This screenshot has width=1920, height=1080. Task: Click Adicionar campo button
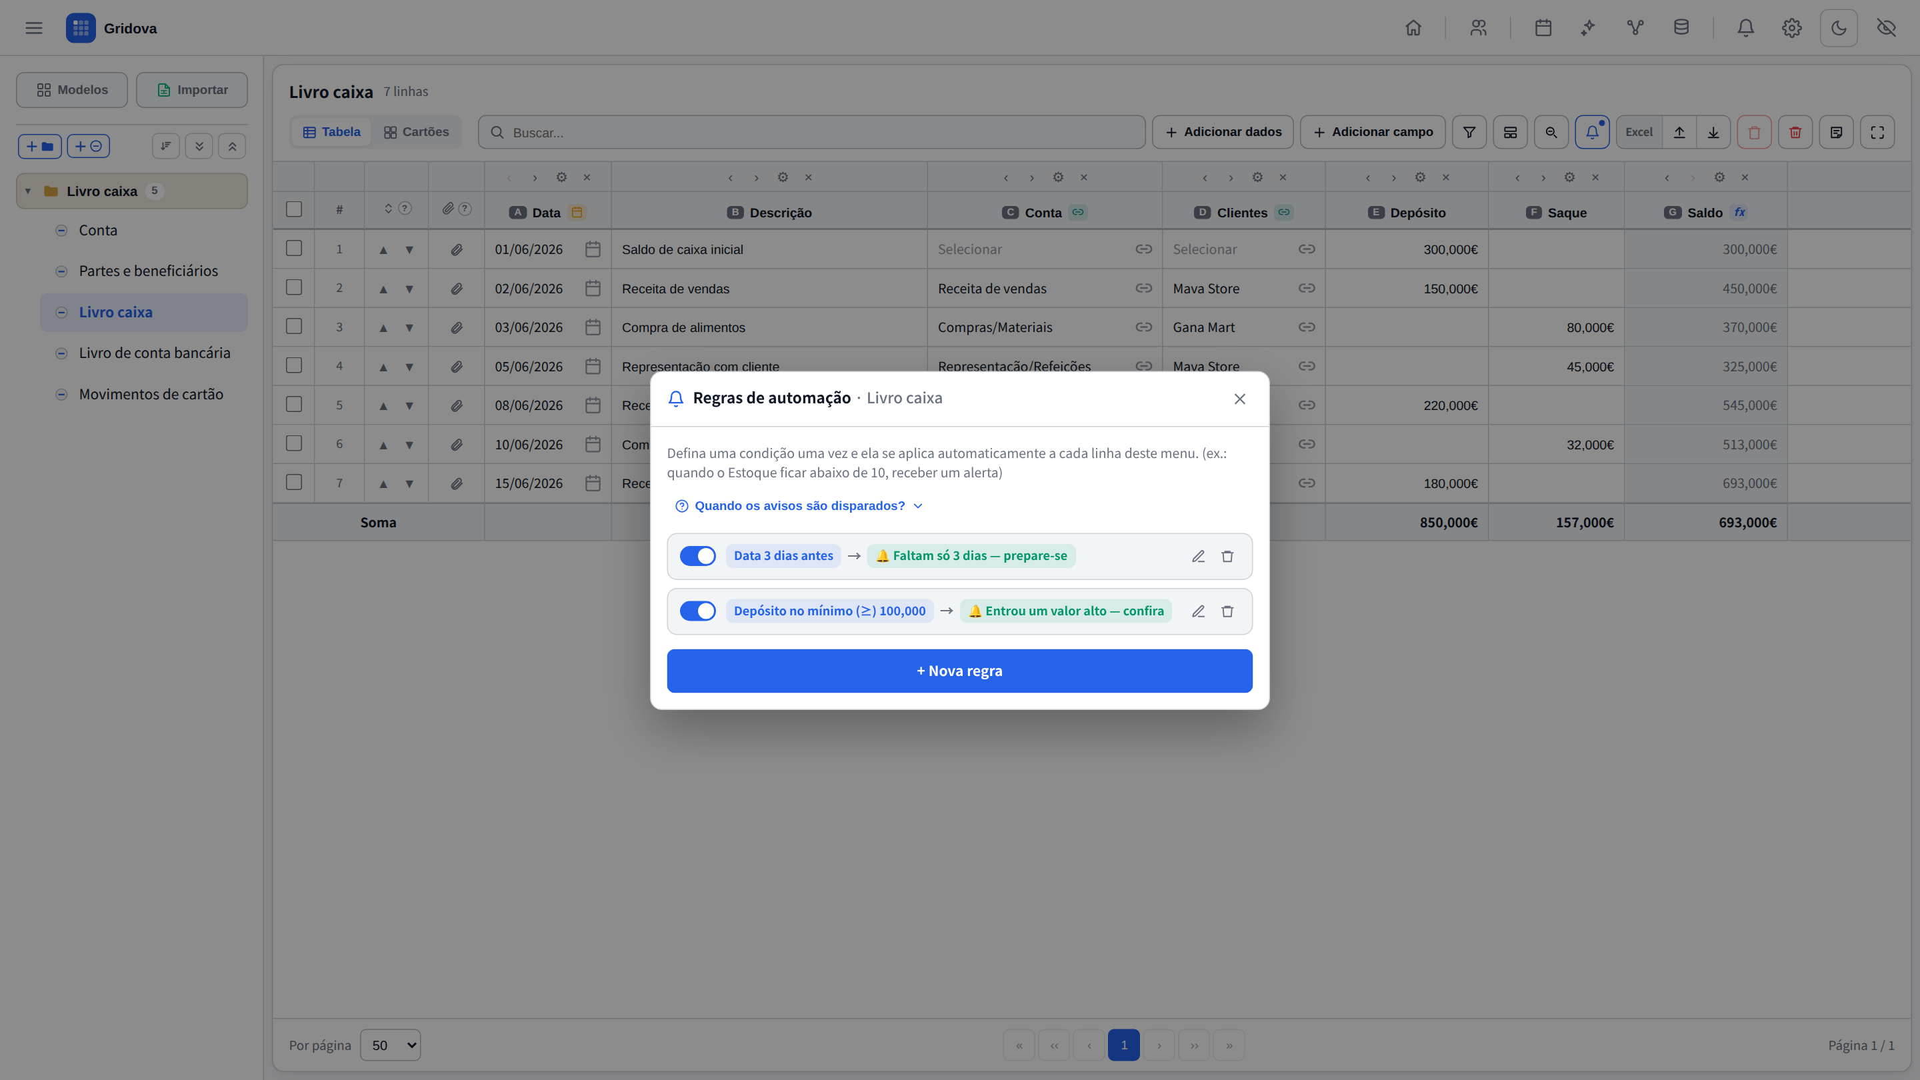coord(1372,133)
